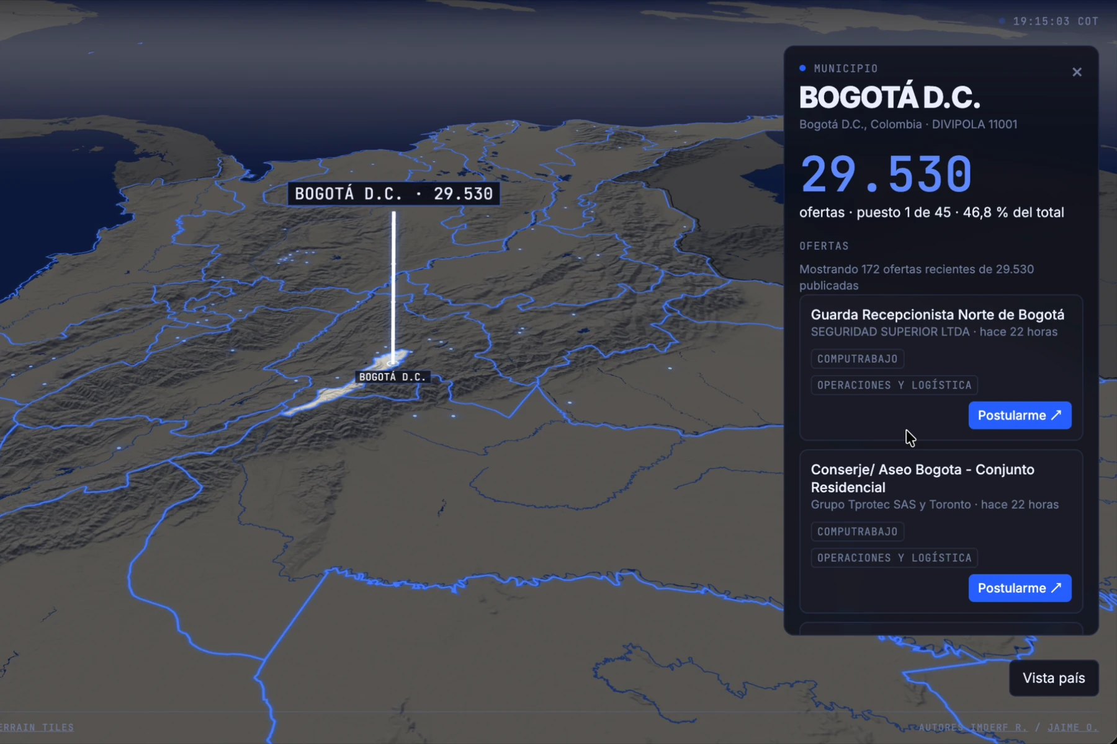Click 'ofertas · puesto 1 de 45' ranking text
The image size is (1117, 744).
click(x=875, y=213)
